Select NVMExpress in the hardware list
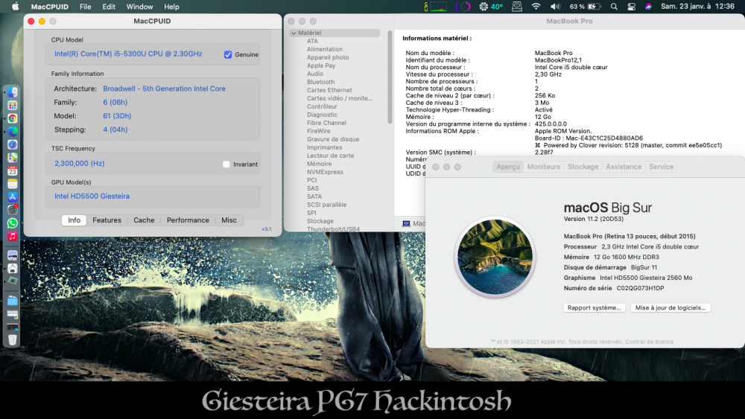Image resolution: width=745 pixels, height=419 pixels. (325, 172)
